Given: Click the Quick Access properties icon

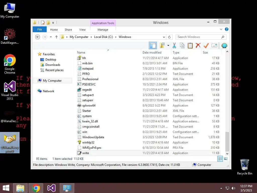Looking at the screenshot, I should click(43, 22).
